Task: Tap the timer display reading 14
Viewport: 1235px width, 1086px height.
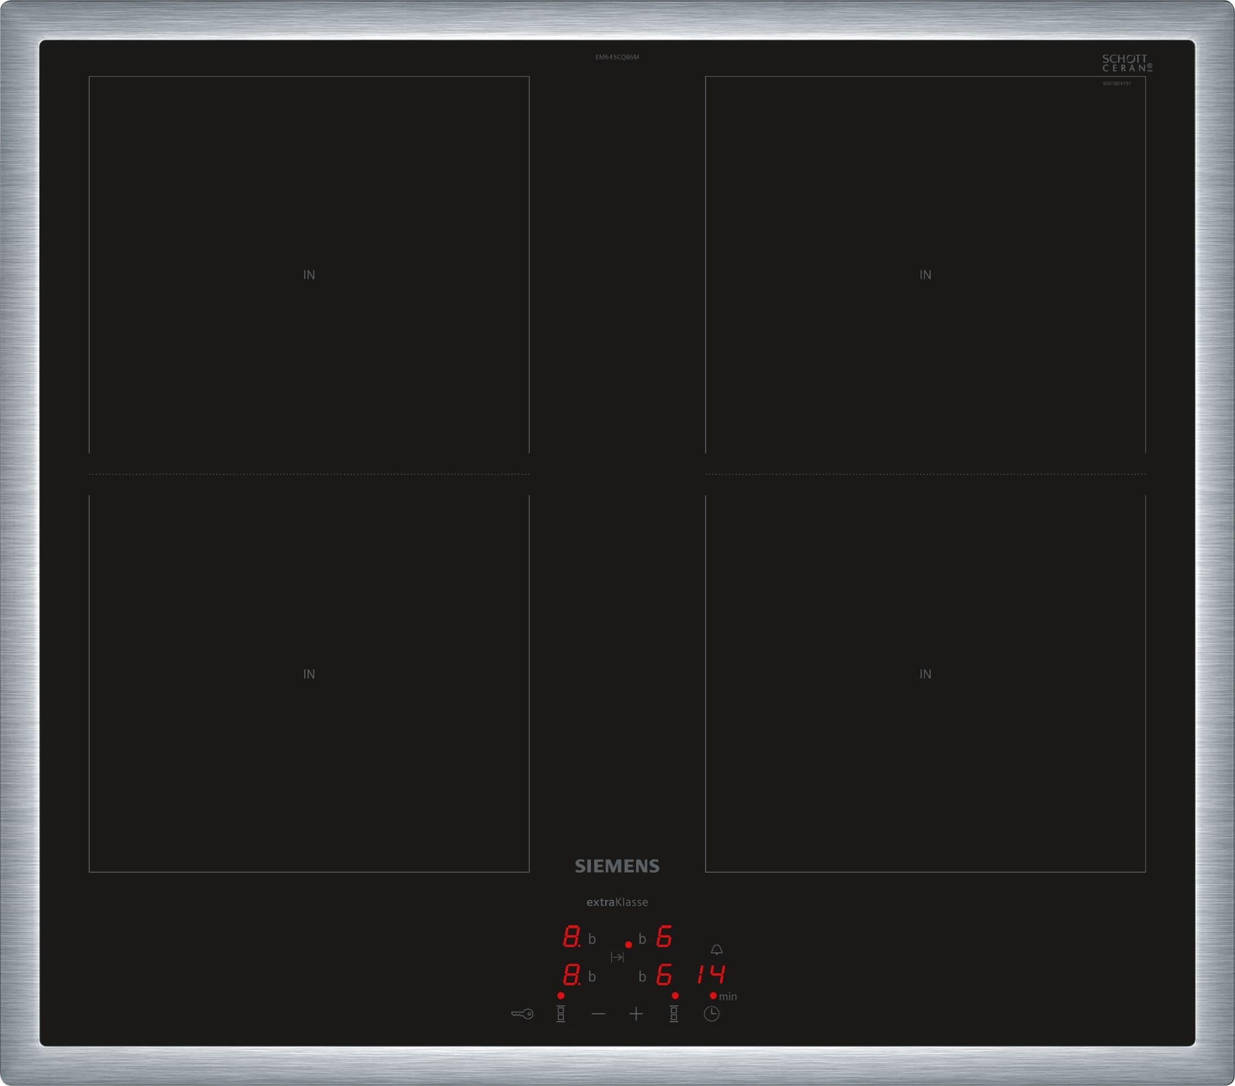Action: 711,974
